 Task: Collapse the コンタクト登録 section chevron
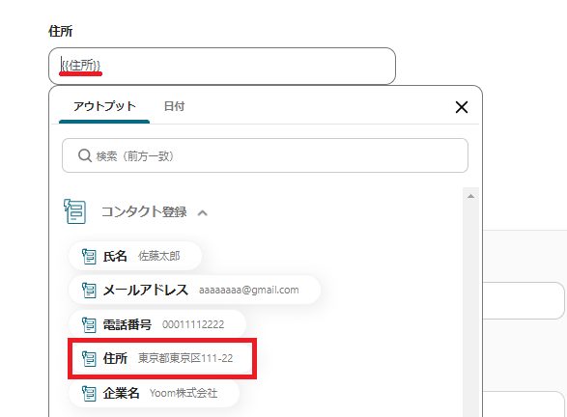pyautogui.click(x=203, y=212)
